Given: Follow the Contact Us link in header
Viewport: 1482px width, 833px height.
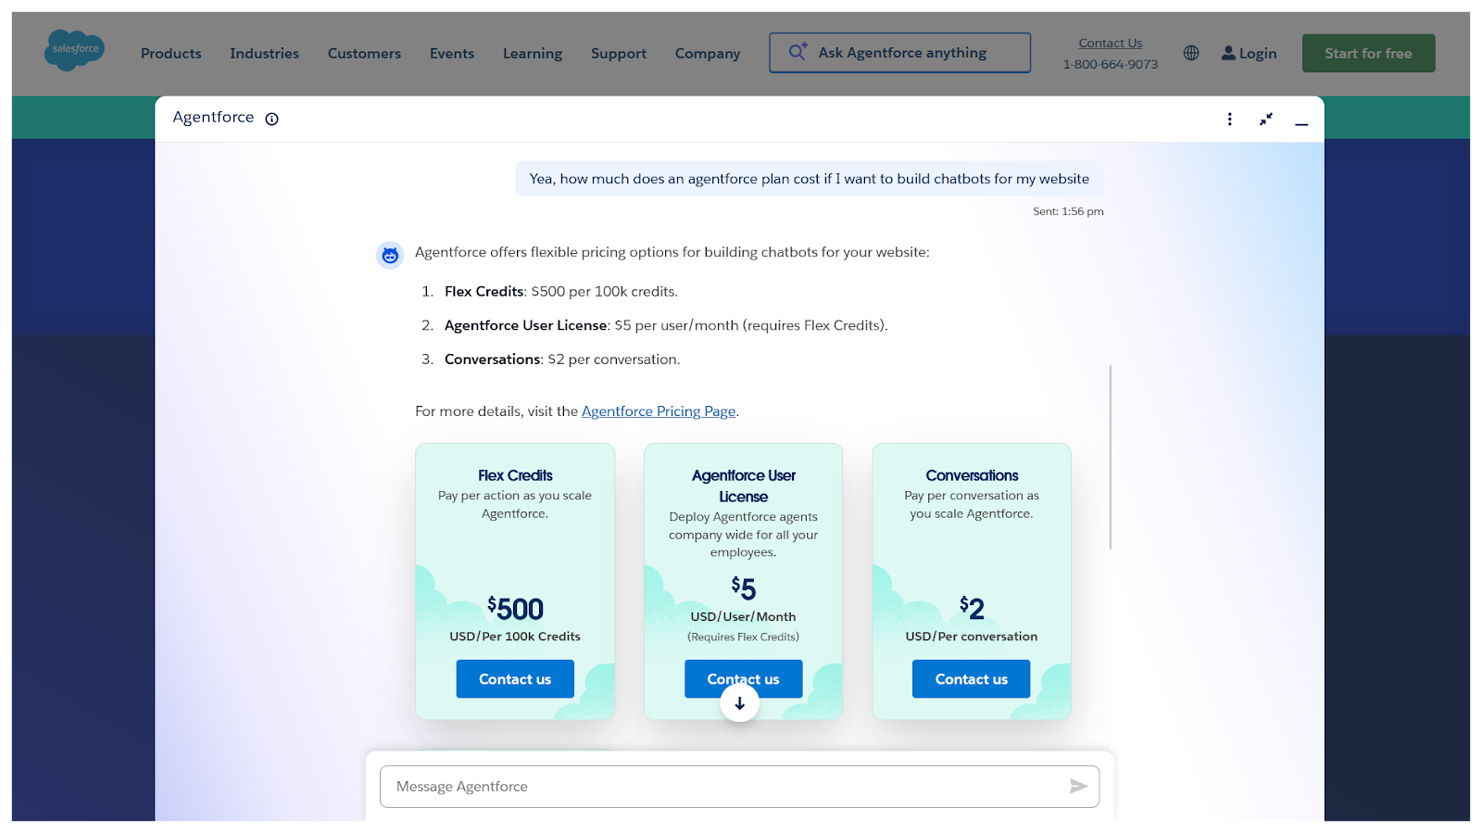Looking at the screenshot, I should [x=1110, y=44].
